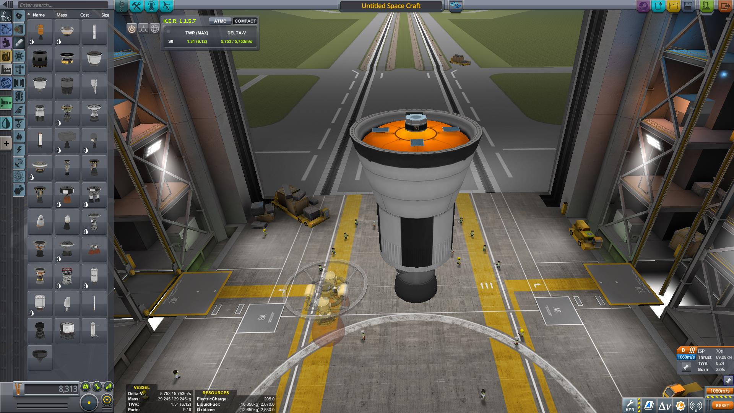Click the blue 1060m/s readout
734x413 pixels.
click(x=686, y=357)
